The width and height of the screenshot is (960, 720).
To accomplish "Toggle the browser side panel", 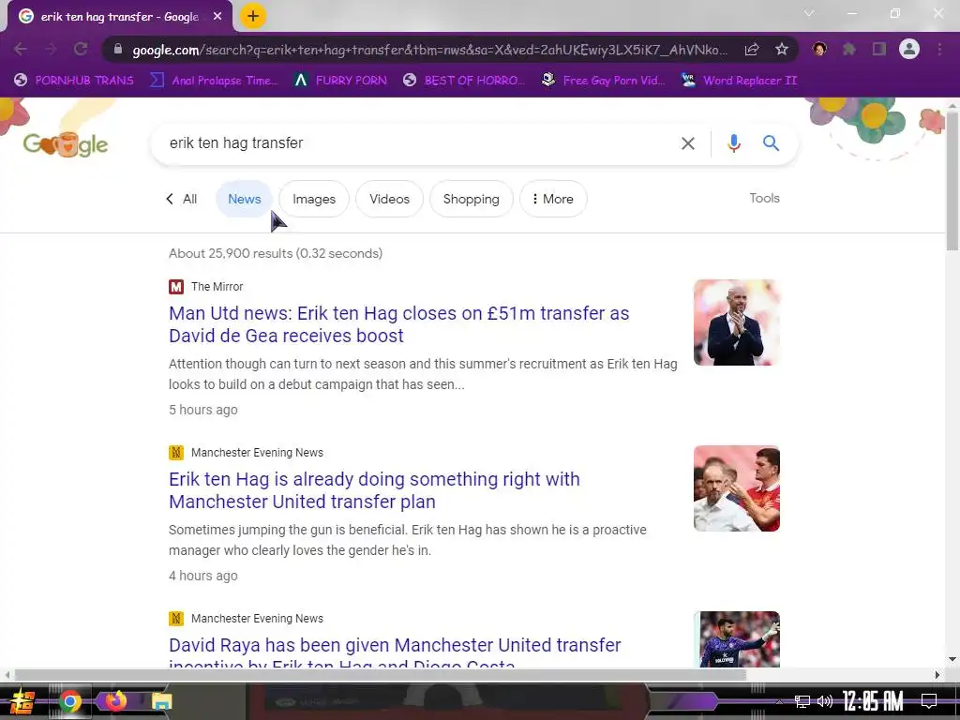I will 879,49.
